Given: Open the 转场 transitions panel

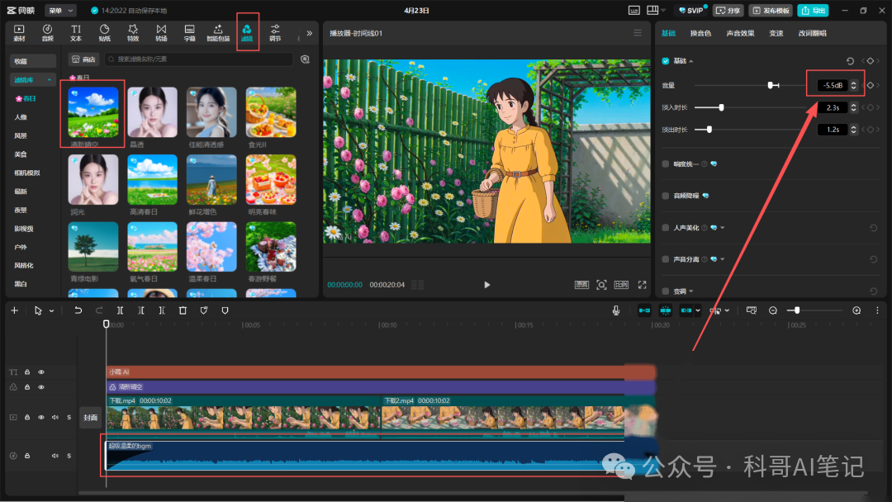Looking at the screenshot, I should point(161,33).
